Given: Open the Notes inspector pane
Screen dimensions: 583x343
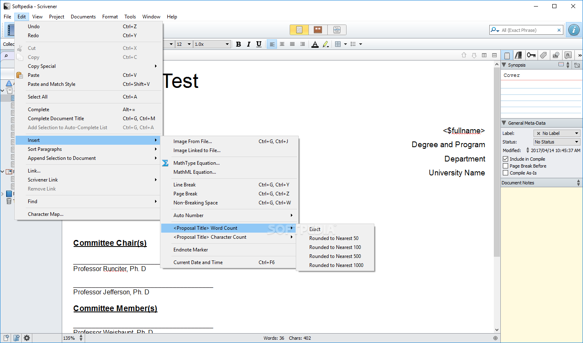Looking at the screenshot, I should click(x=507, y=55).
